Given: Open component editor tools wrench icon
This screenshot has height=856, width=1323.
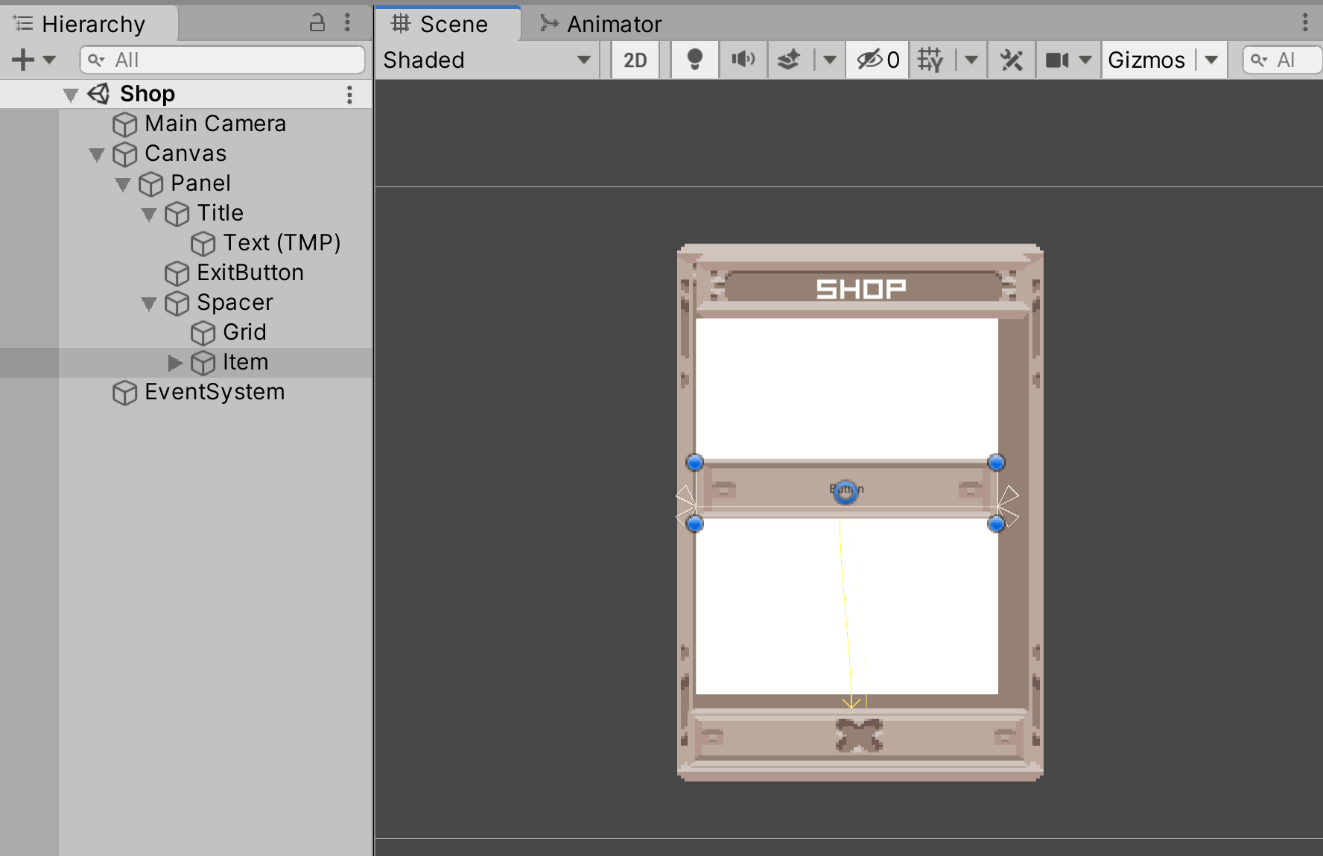Looking at the screenshot, I should click(1012, 60).
